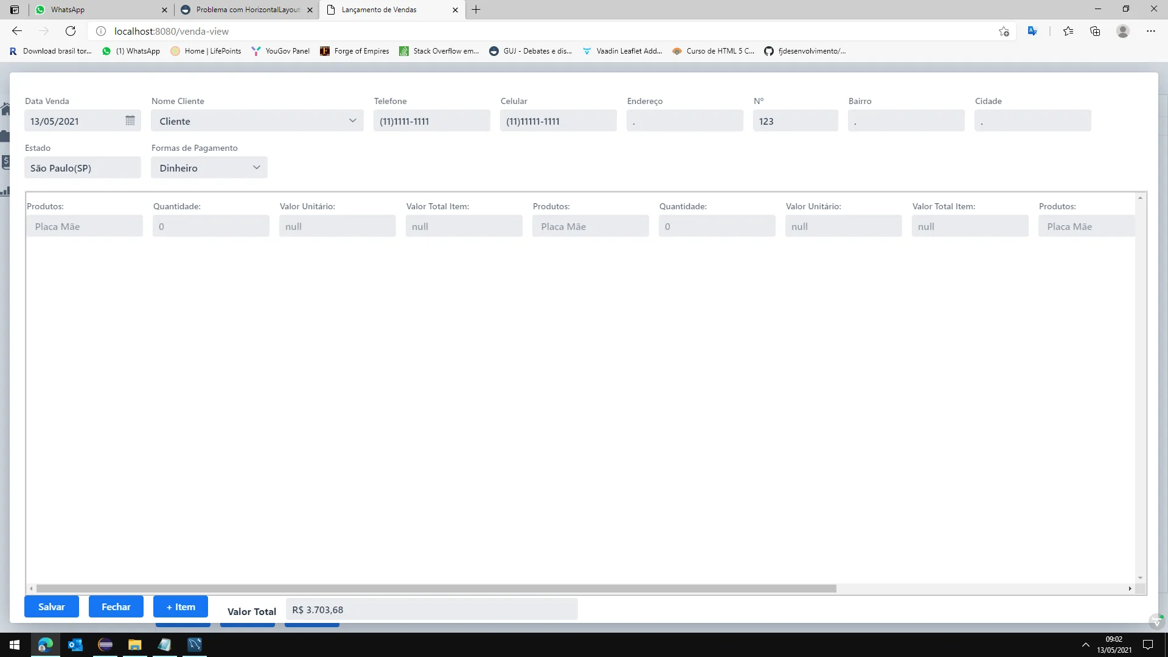
Task: Open browser settings and more menu
Action: pyautogui.click(x=1151, y=31)
